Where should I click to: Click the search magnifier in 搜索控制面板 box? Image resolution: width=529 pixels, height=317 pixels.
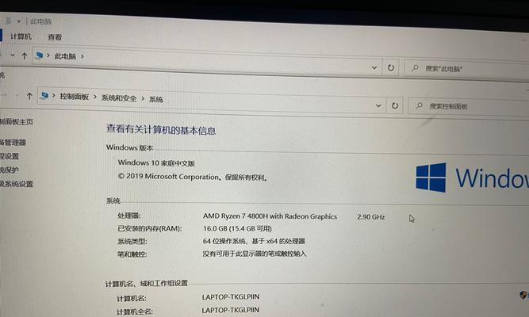[x=419, y=106]
